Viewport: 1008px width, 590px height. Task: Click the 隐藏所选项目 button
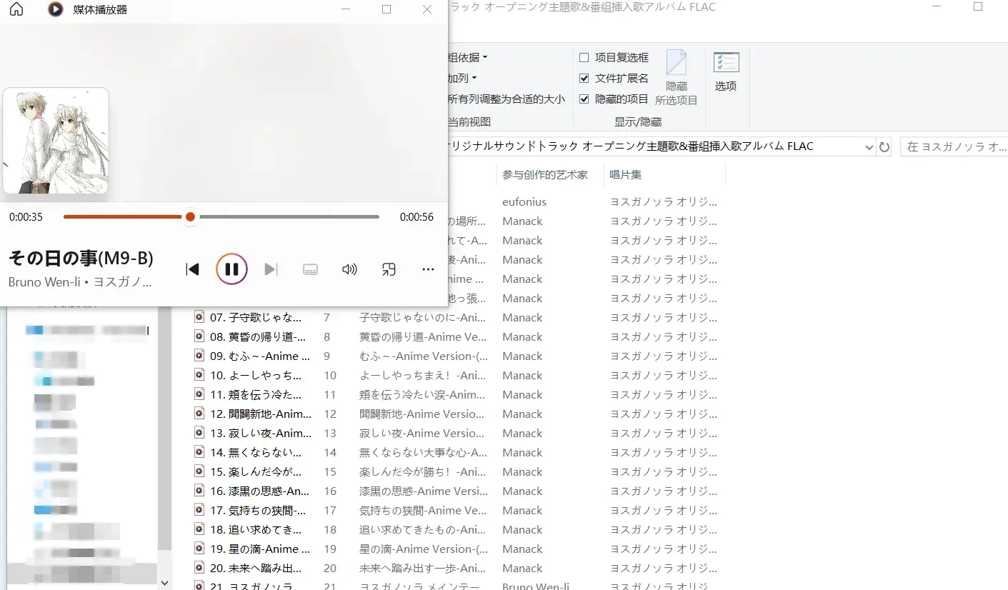677,78
